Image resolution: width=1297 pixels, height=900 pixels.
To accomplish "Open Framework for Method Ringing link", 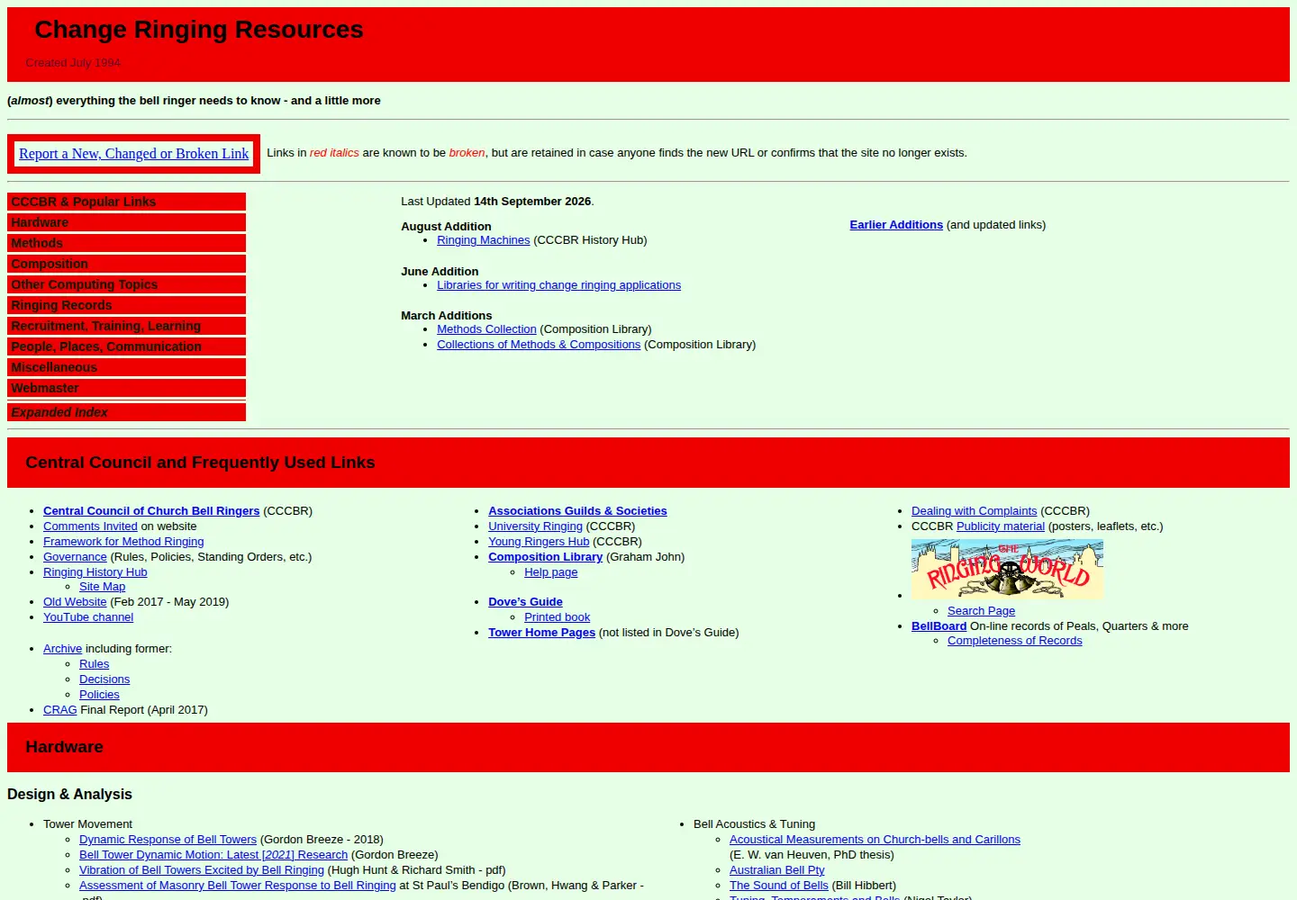I will point(123,542).
